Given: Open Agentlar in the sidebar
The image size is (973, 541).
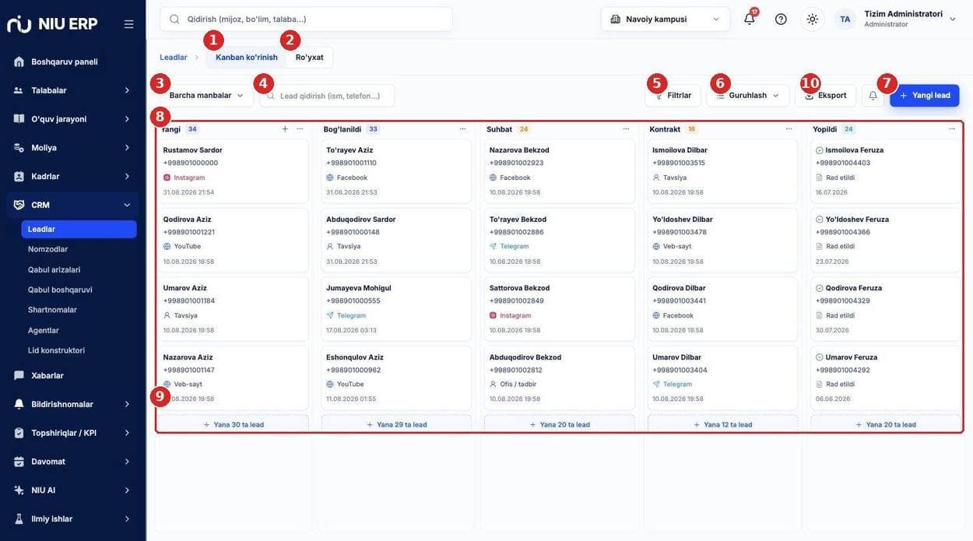Looking at the screenshot, I should click(x=44, y=330).
